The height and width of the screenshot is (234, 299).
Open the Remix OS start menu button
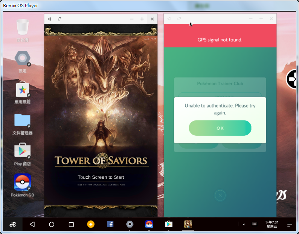point(13,224)
